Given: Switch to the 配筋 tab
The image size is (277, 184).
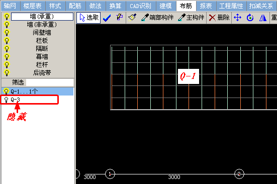Looking at the screenshot, I should [75, 6].
